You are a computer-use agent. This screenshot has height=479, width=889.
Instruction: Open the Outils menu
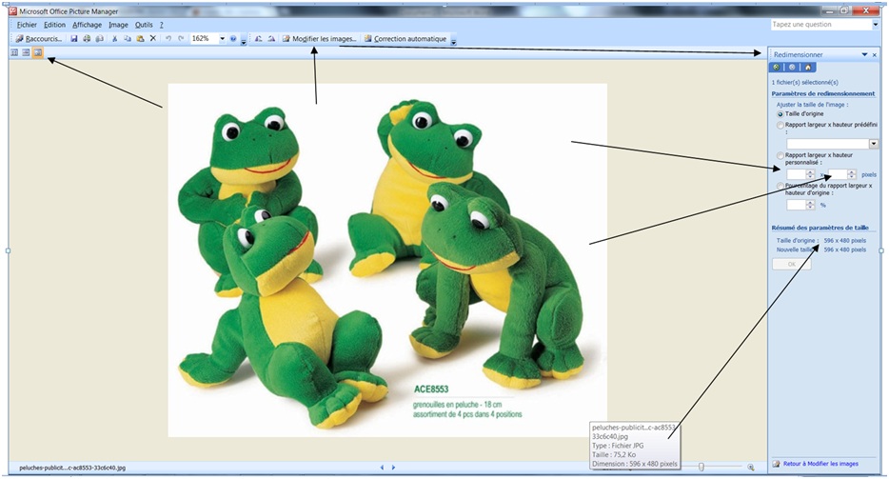[x=144, y=25]
